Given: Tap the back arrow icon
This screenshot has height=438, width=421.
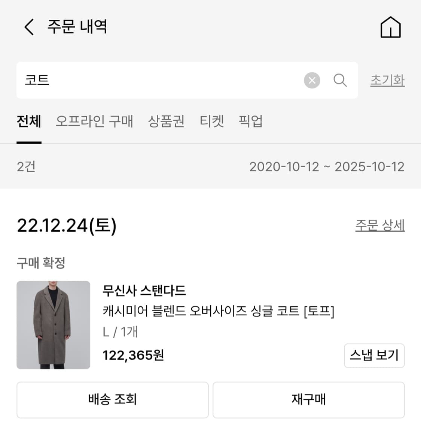Looking at the screenshot, I should [29, 27].
